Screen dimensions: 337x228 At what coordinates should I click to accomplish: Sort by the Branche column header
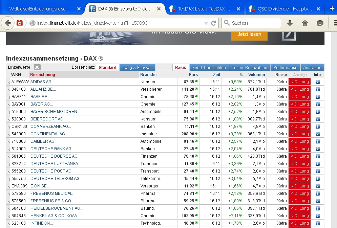pyautogui.click(x=148, y=75)
